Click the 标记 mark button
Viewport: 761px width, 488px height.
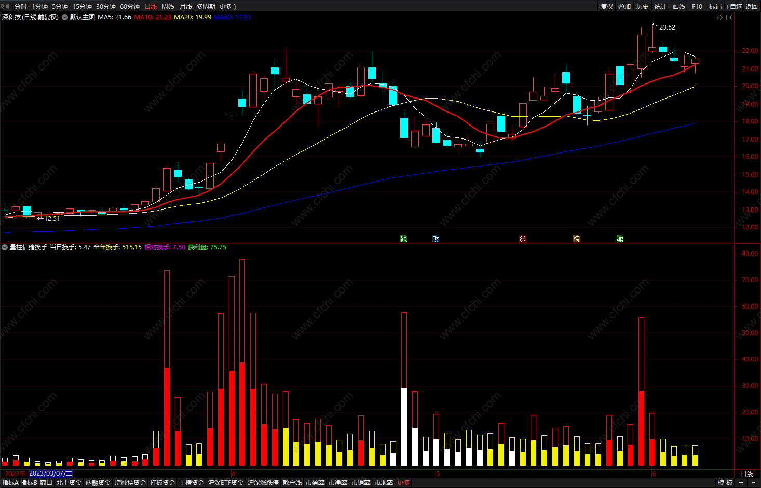[x=715, y=6]
